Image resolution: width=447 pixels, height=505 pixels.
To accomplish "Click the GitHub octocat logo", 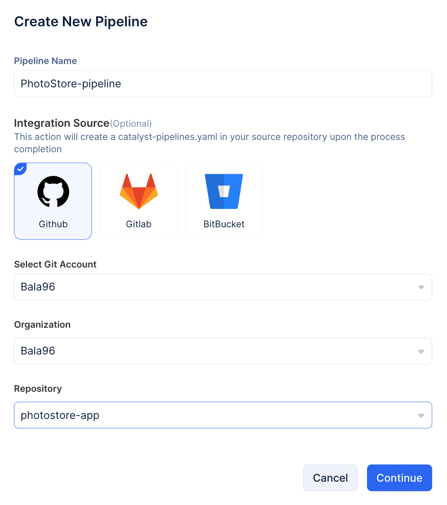I will (53, 192).
